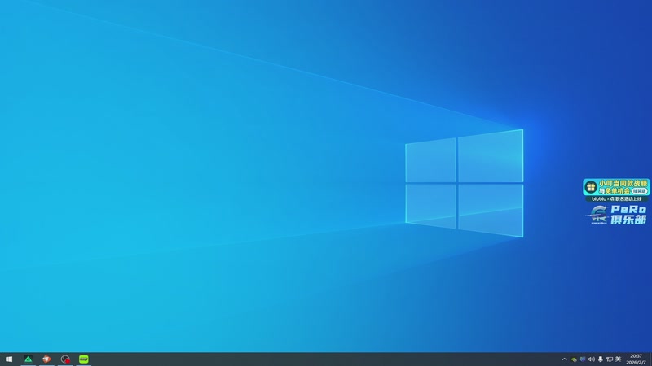
Task: Switch input language via 英 indicator
Action: (x=619, y=359)
